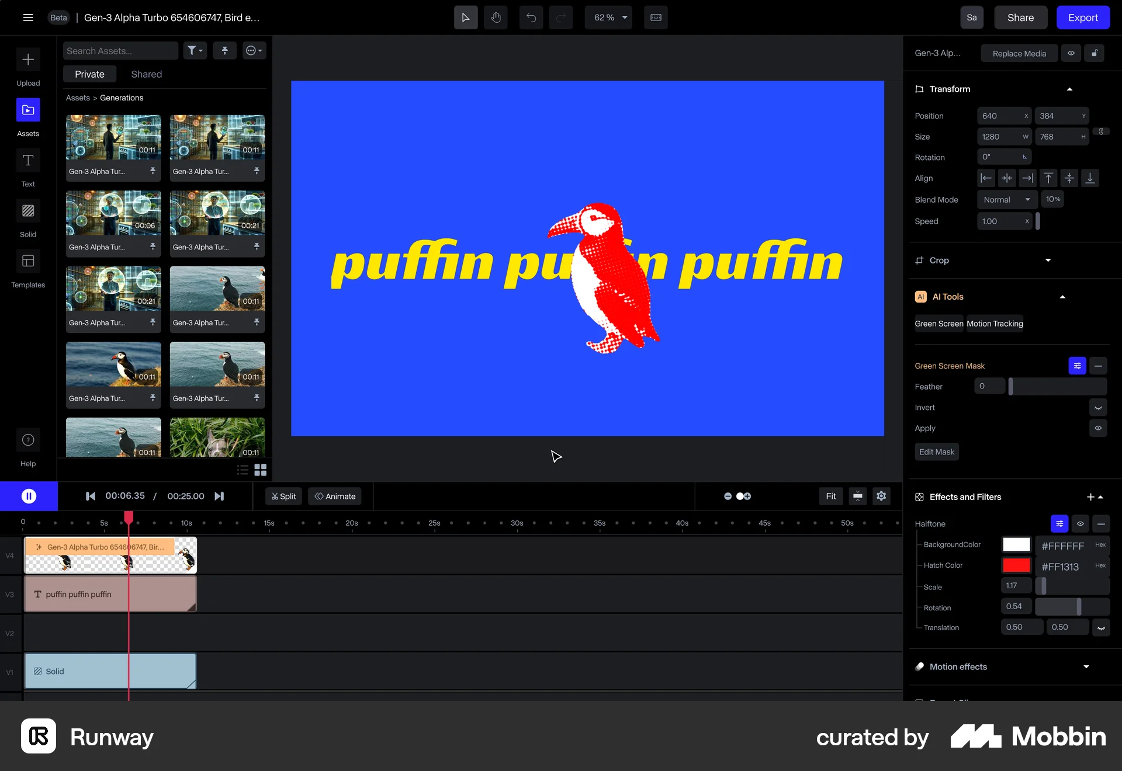Switch the assets panel to list view

click(242, 470)
